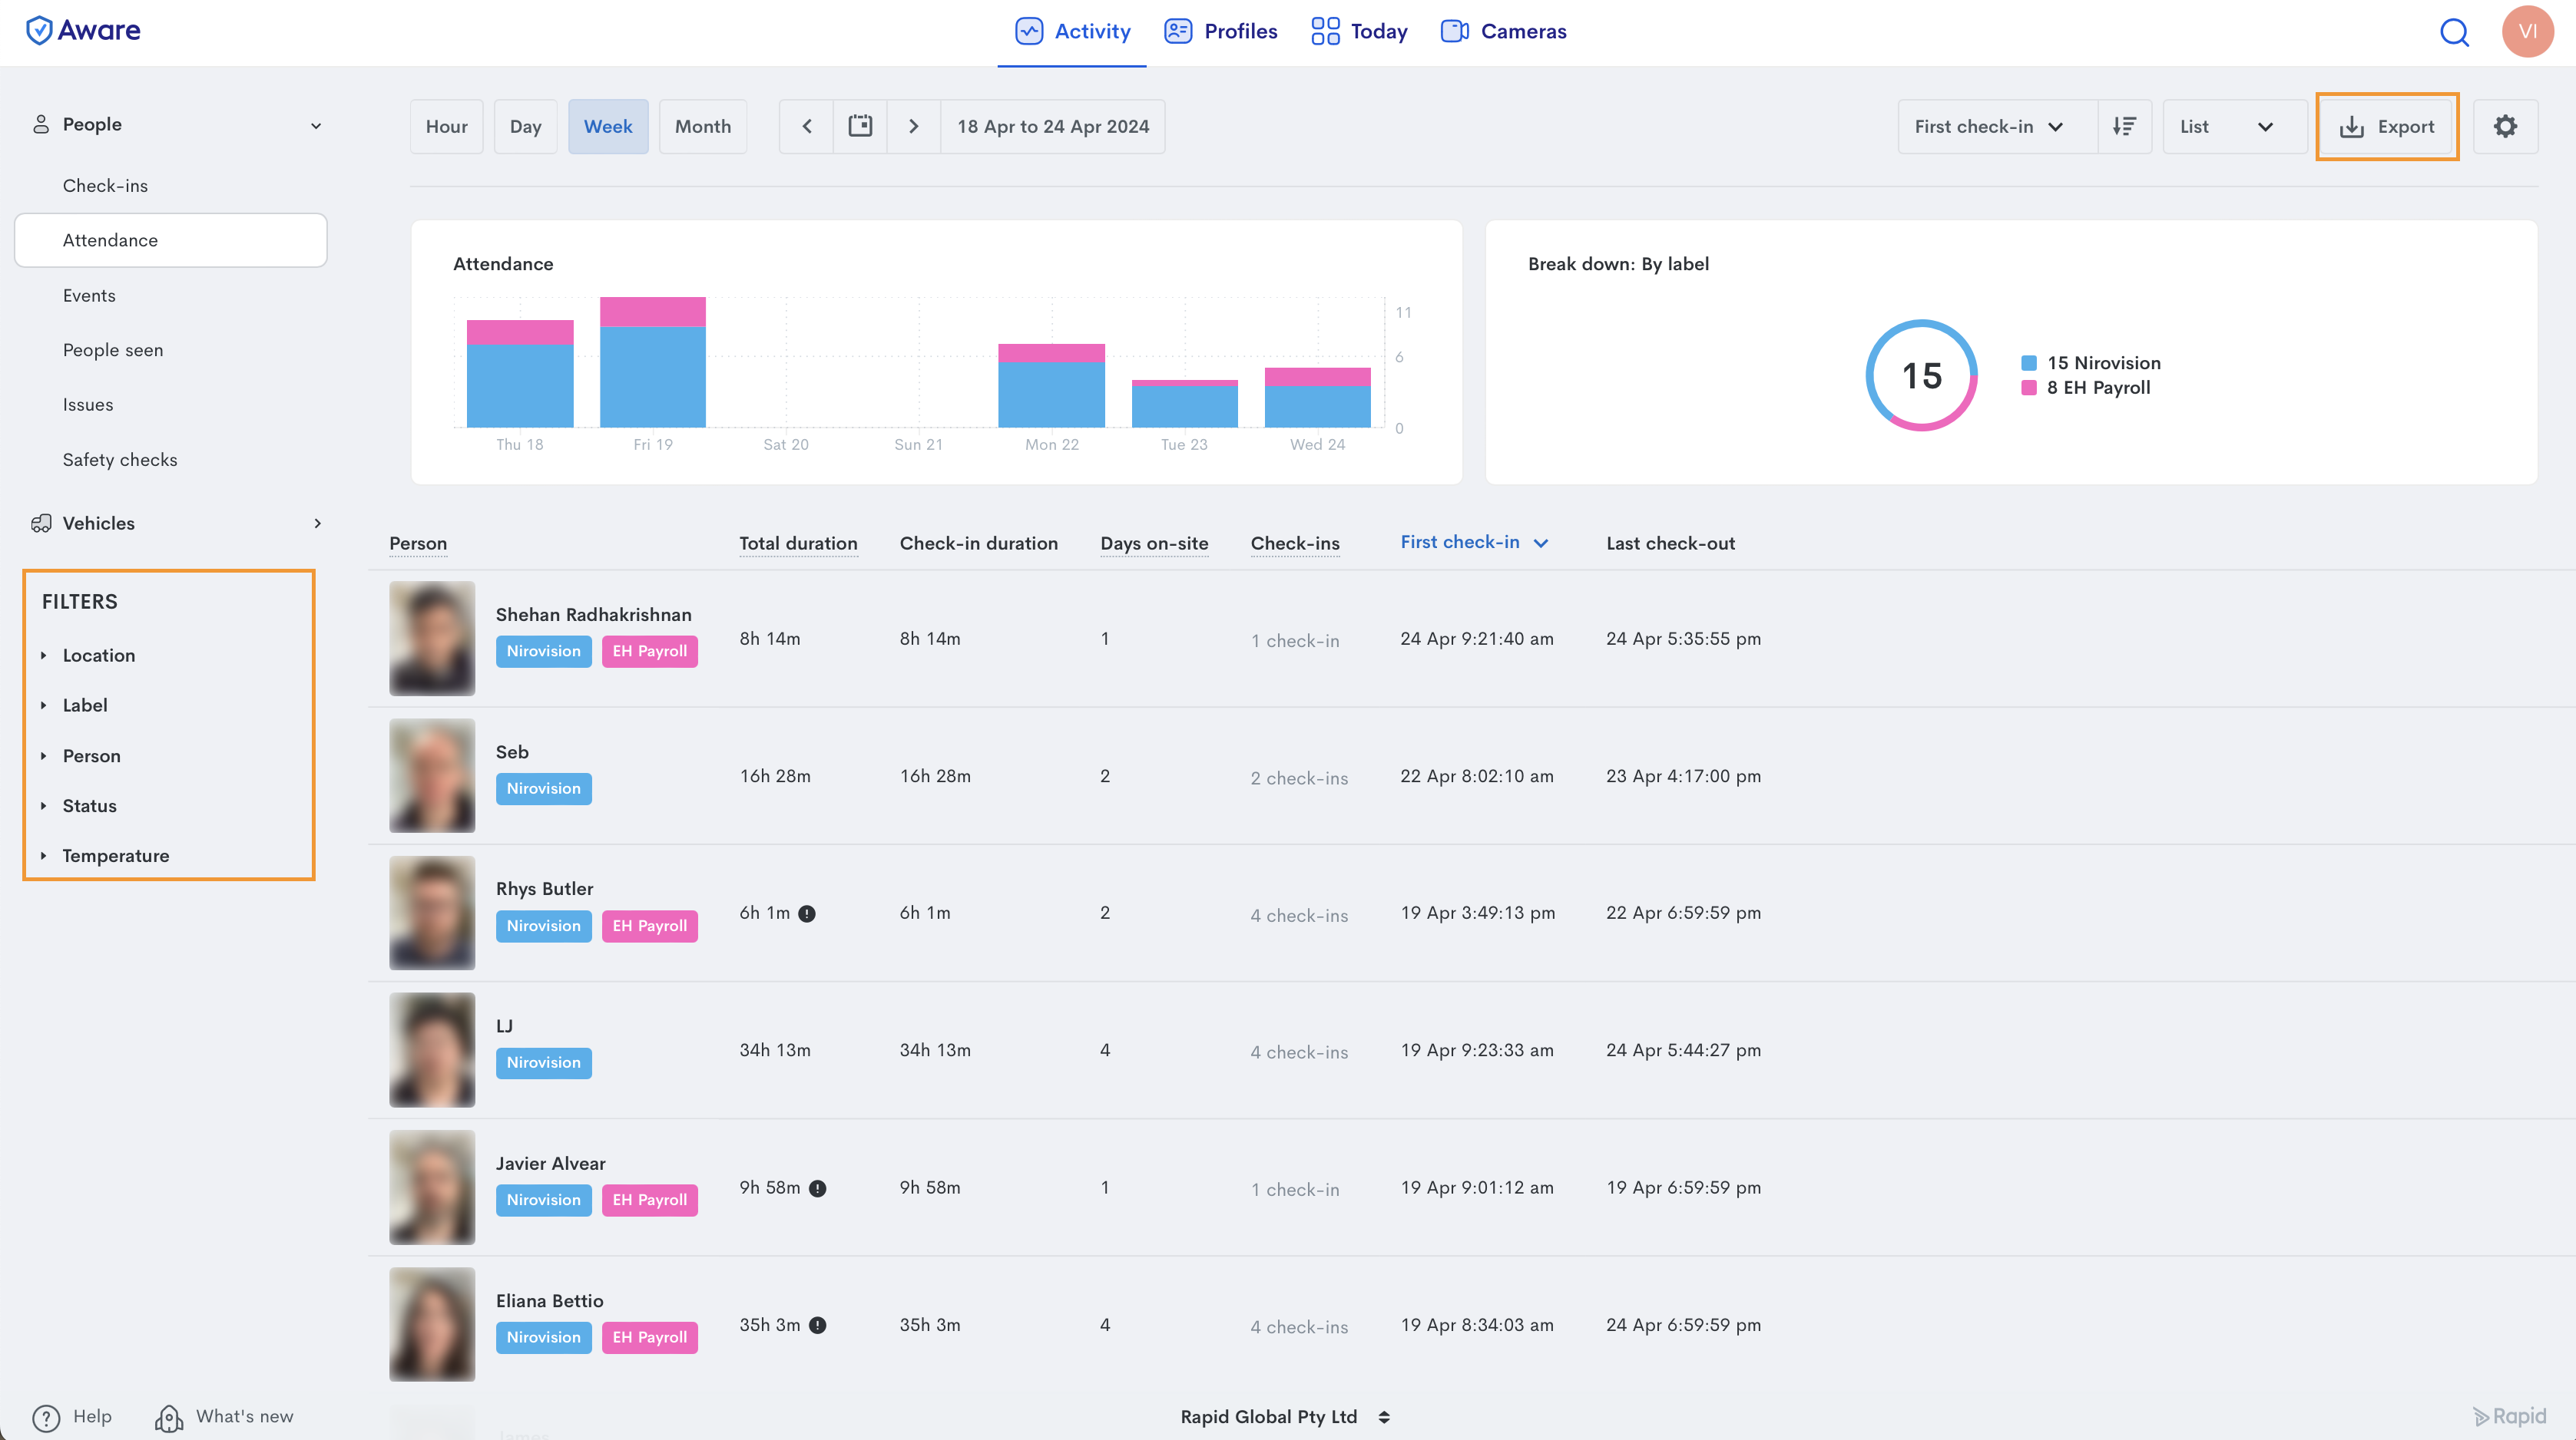Screen dimensions: 2576x1440
Task: Expand the Location filter
Action: [x=98, y=656]
